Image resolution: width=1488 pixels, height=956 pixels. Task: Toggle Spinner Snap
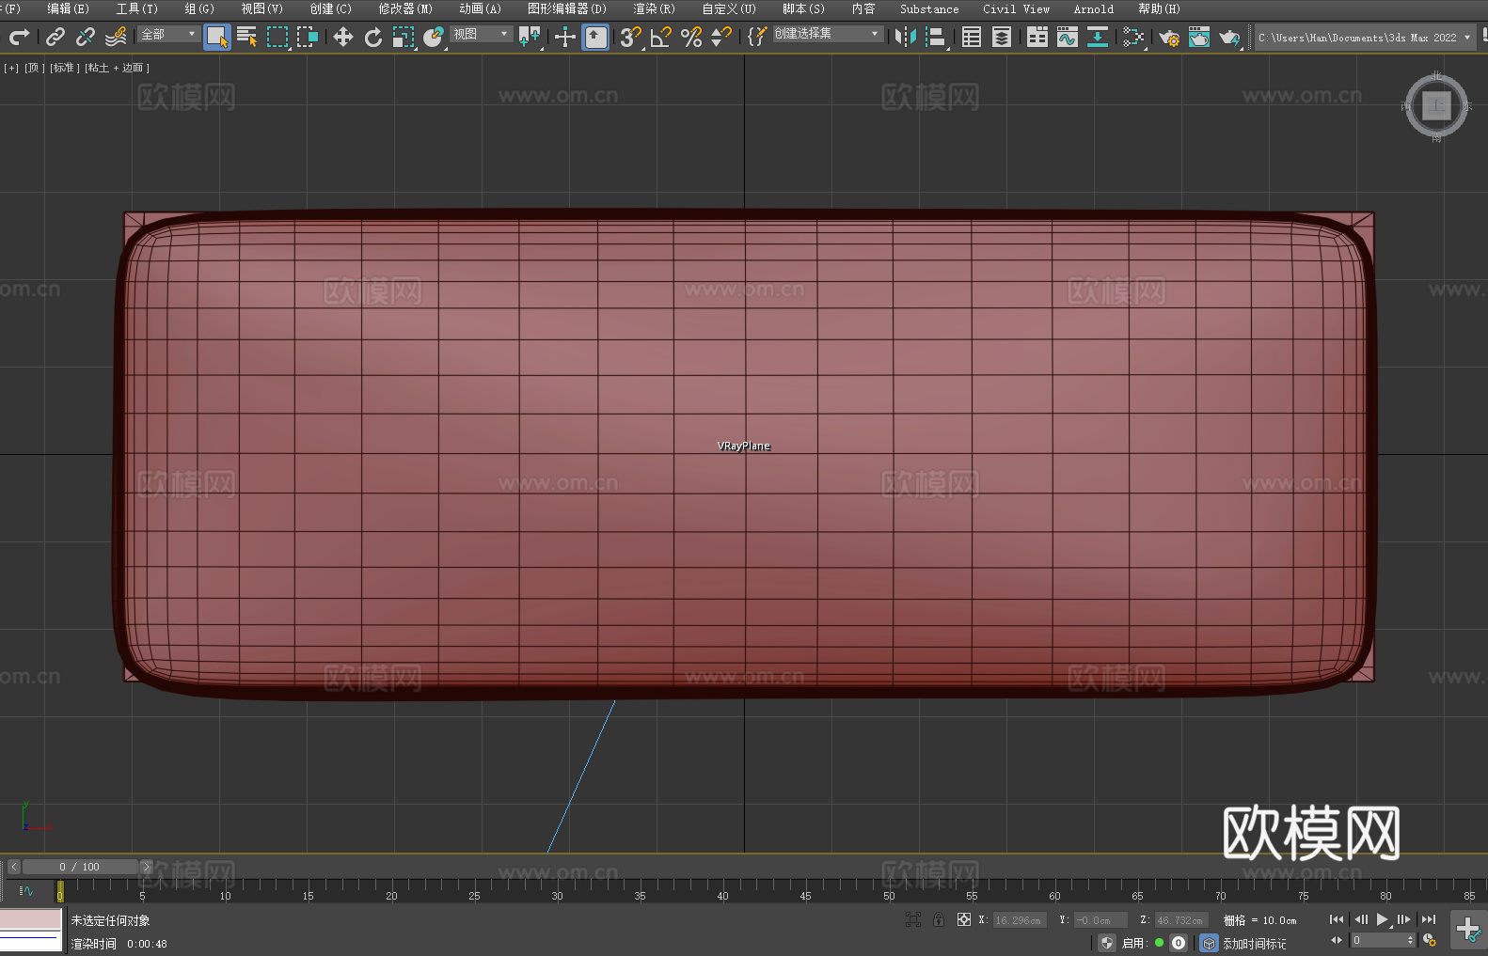coord(721,37)
